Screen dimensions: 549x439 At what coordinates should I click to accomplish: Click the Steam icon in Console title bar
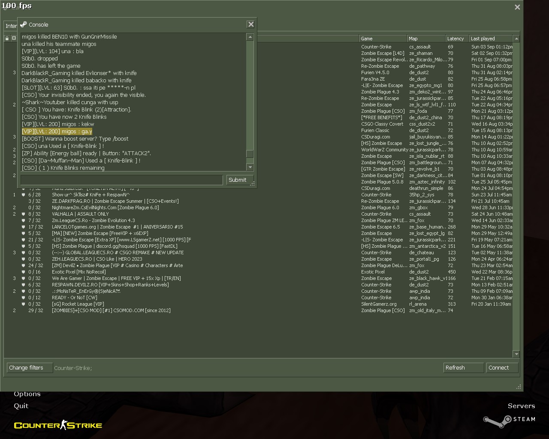pyautogui.click(x=24, y=24)
